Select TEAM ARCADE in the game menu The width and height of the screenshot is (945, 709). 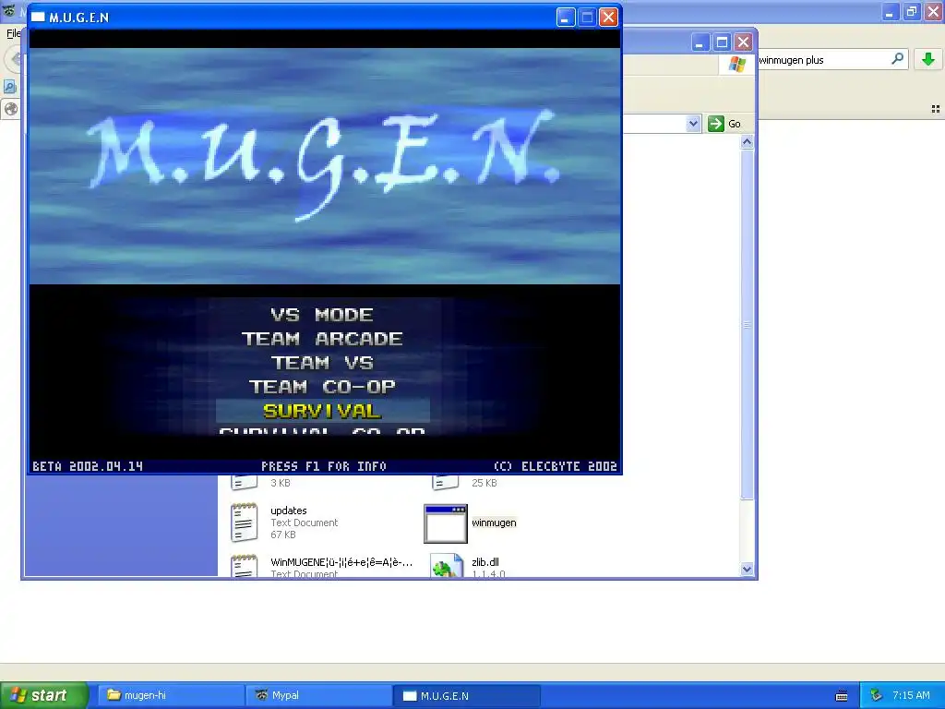322,339
